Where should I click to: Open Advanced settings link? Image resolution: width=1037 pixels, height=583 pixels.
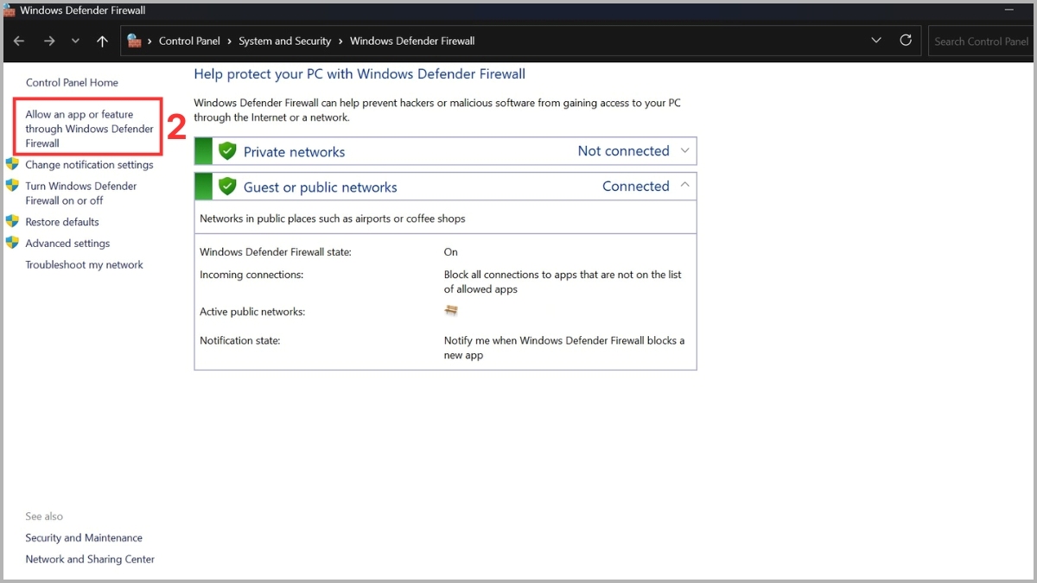click(x=67, y=244)
